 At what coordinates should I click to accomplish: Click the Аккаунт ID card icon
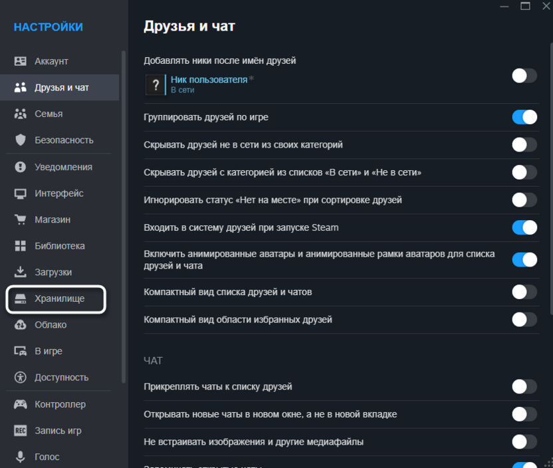click(x=20, y=61)
